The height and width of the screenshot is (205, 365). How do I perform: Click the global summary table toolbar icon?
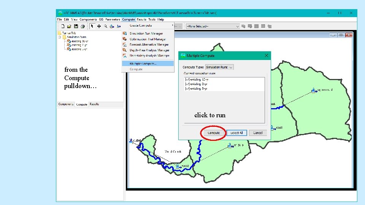250,26
